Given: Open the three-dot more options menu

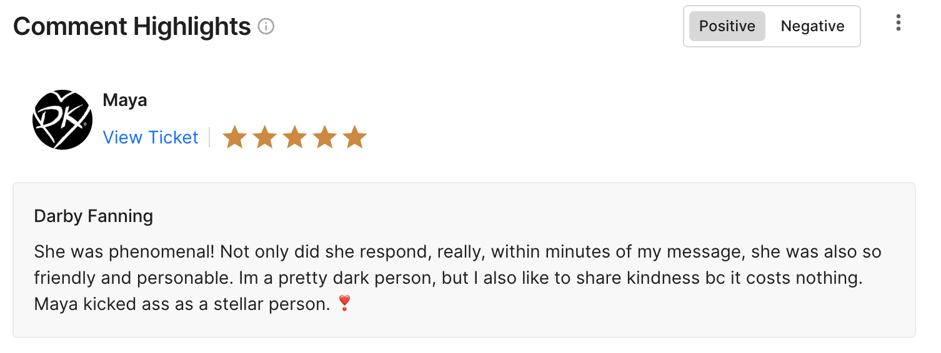Looking at the screenshot, I should click(x=898, y=24).
